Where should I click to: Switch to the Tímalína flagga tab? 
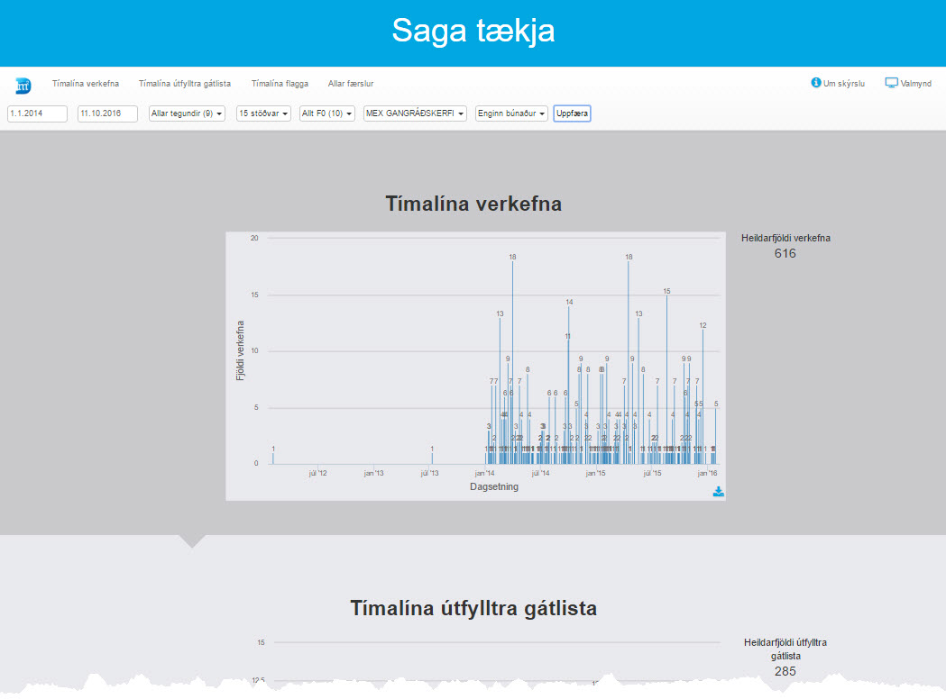pos(280,84)
